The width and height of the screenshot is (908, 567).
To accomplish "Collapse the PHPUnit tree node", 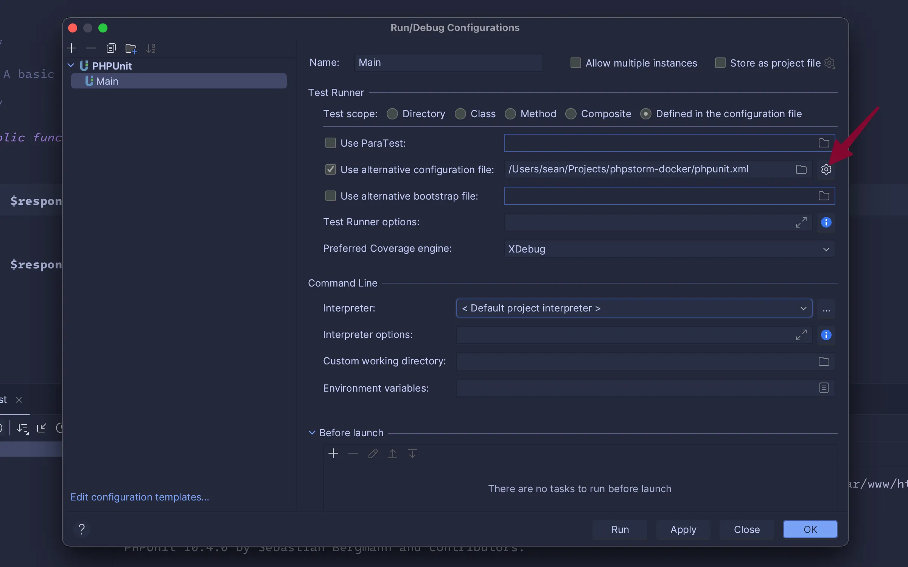I will 71,65.
